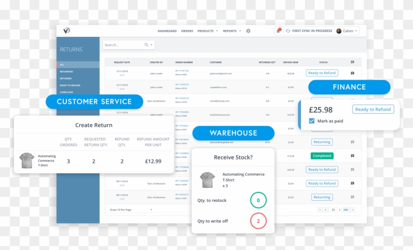Go to the previous page arrow
Screen dimensions: 413x250
click(x=320, y=210)
